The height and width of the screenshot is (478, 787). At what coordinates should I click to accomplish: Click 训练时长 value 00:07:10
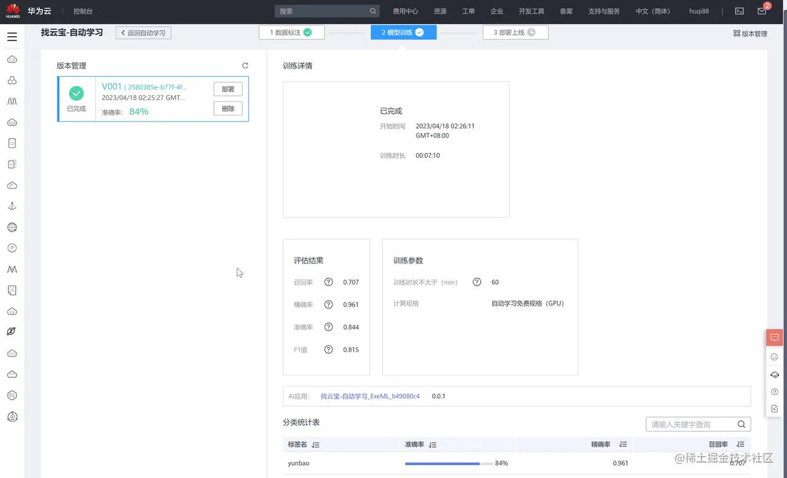[428, 155]
